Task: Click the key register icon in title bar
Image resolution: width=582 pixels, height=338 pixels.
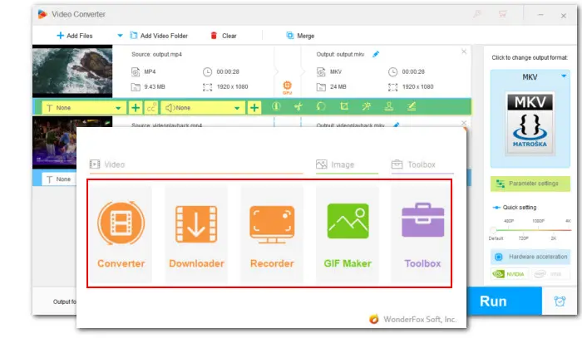Action: 477,14
